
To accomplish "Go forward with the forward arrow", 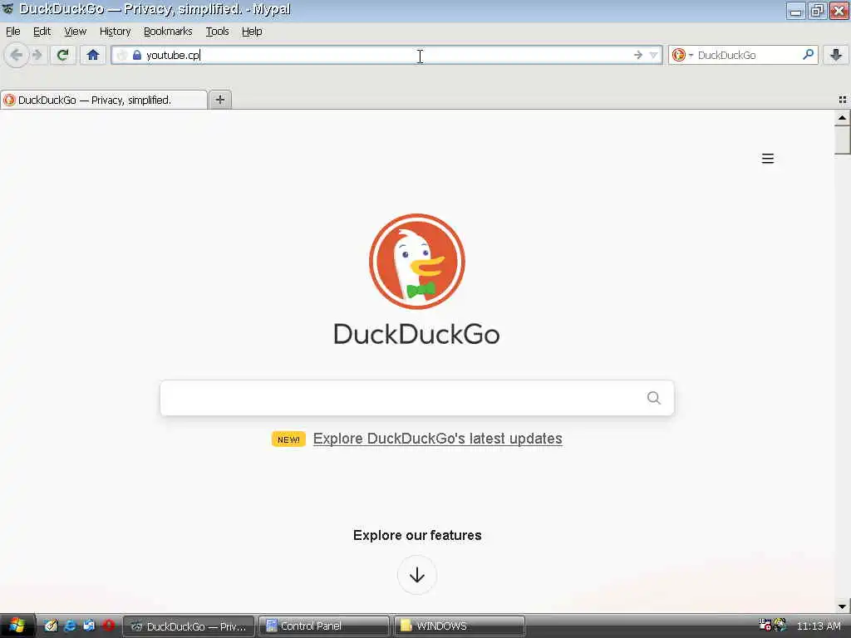I will click(37, 55).
